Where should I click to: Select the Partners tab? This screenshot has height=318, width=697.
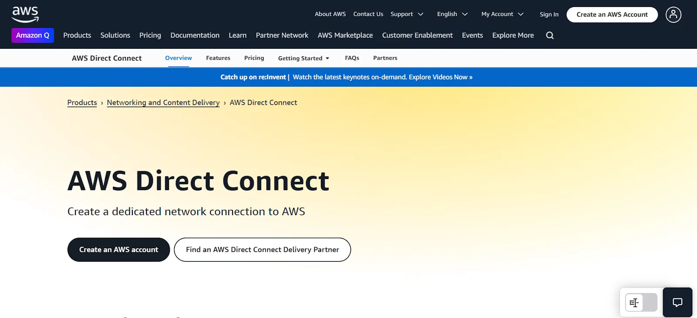click(x=385, y=58)
